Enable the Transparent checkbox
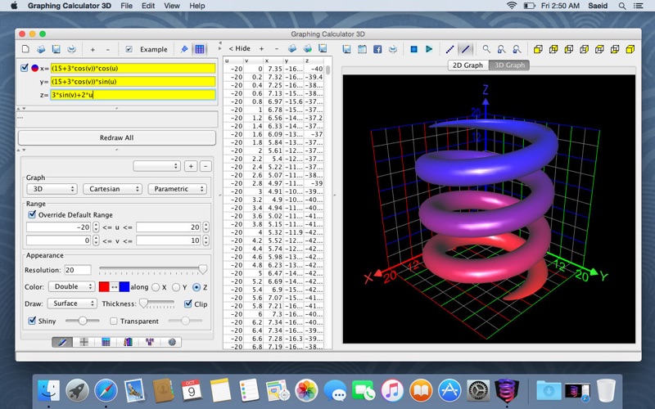Viewport: 655px width, 409px height. pyautogui.click(x=113, y=321)
